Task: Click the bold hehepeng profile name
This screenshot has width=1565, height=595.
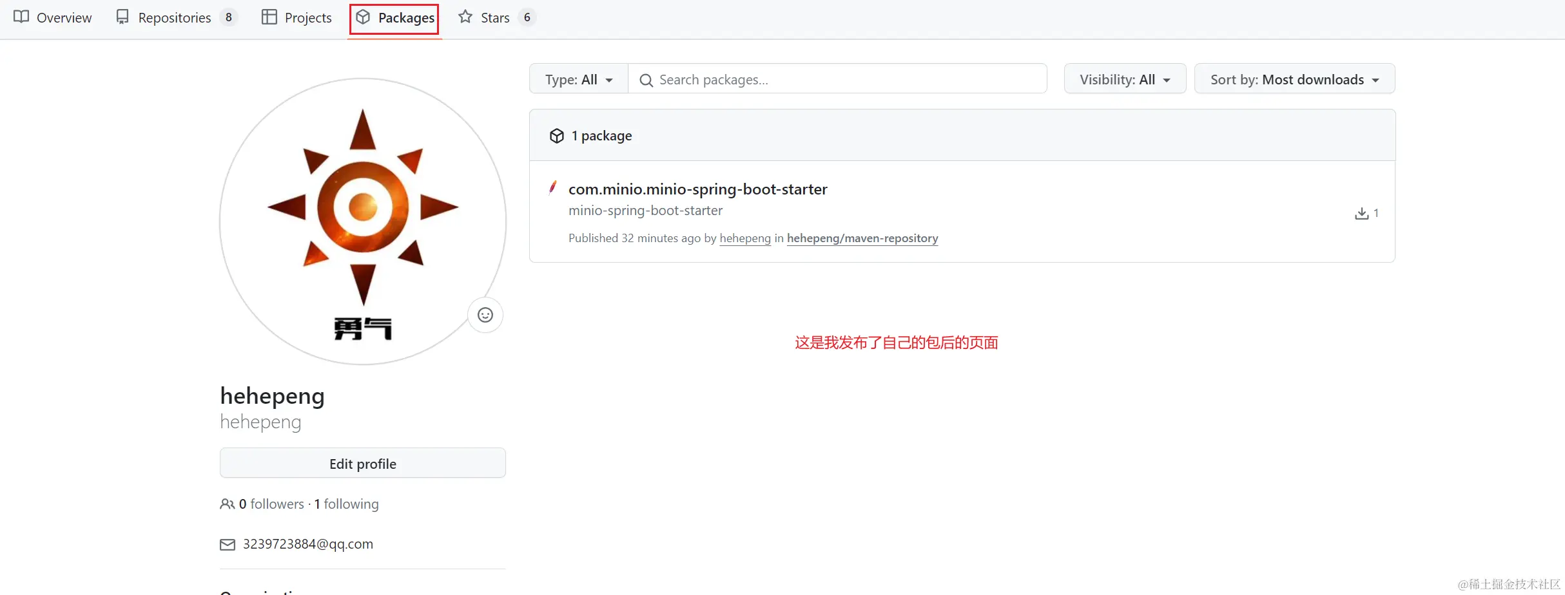Action: click(272, 395)
